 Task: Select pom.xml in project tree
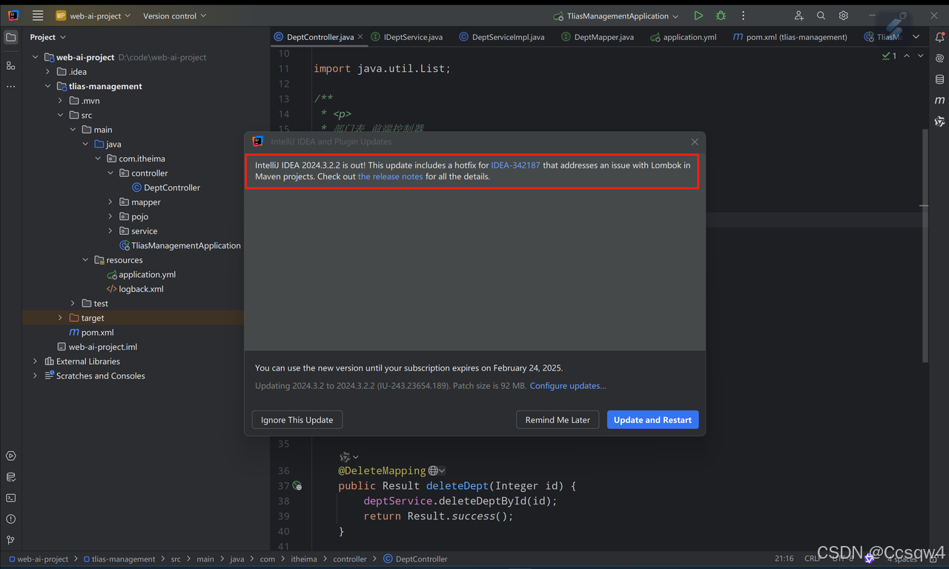click(91, 333)
